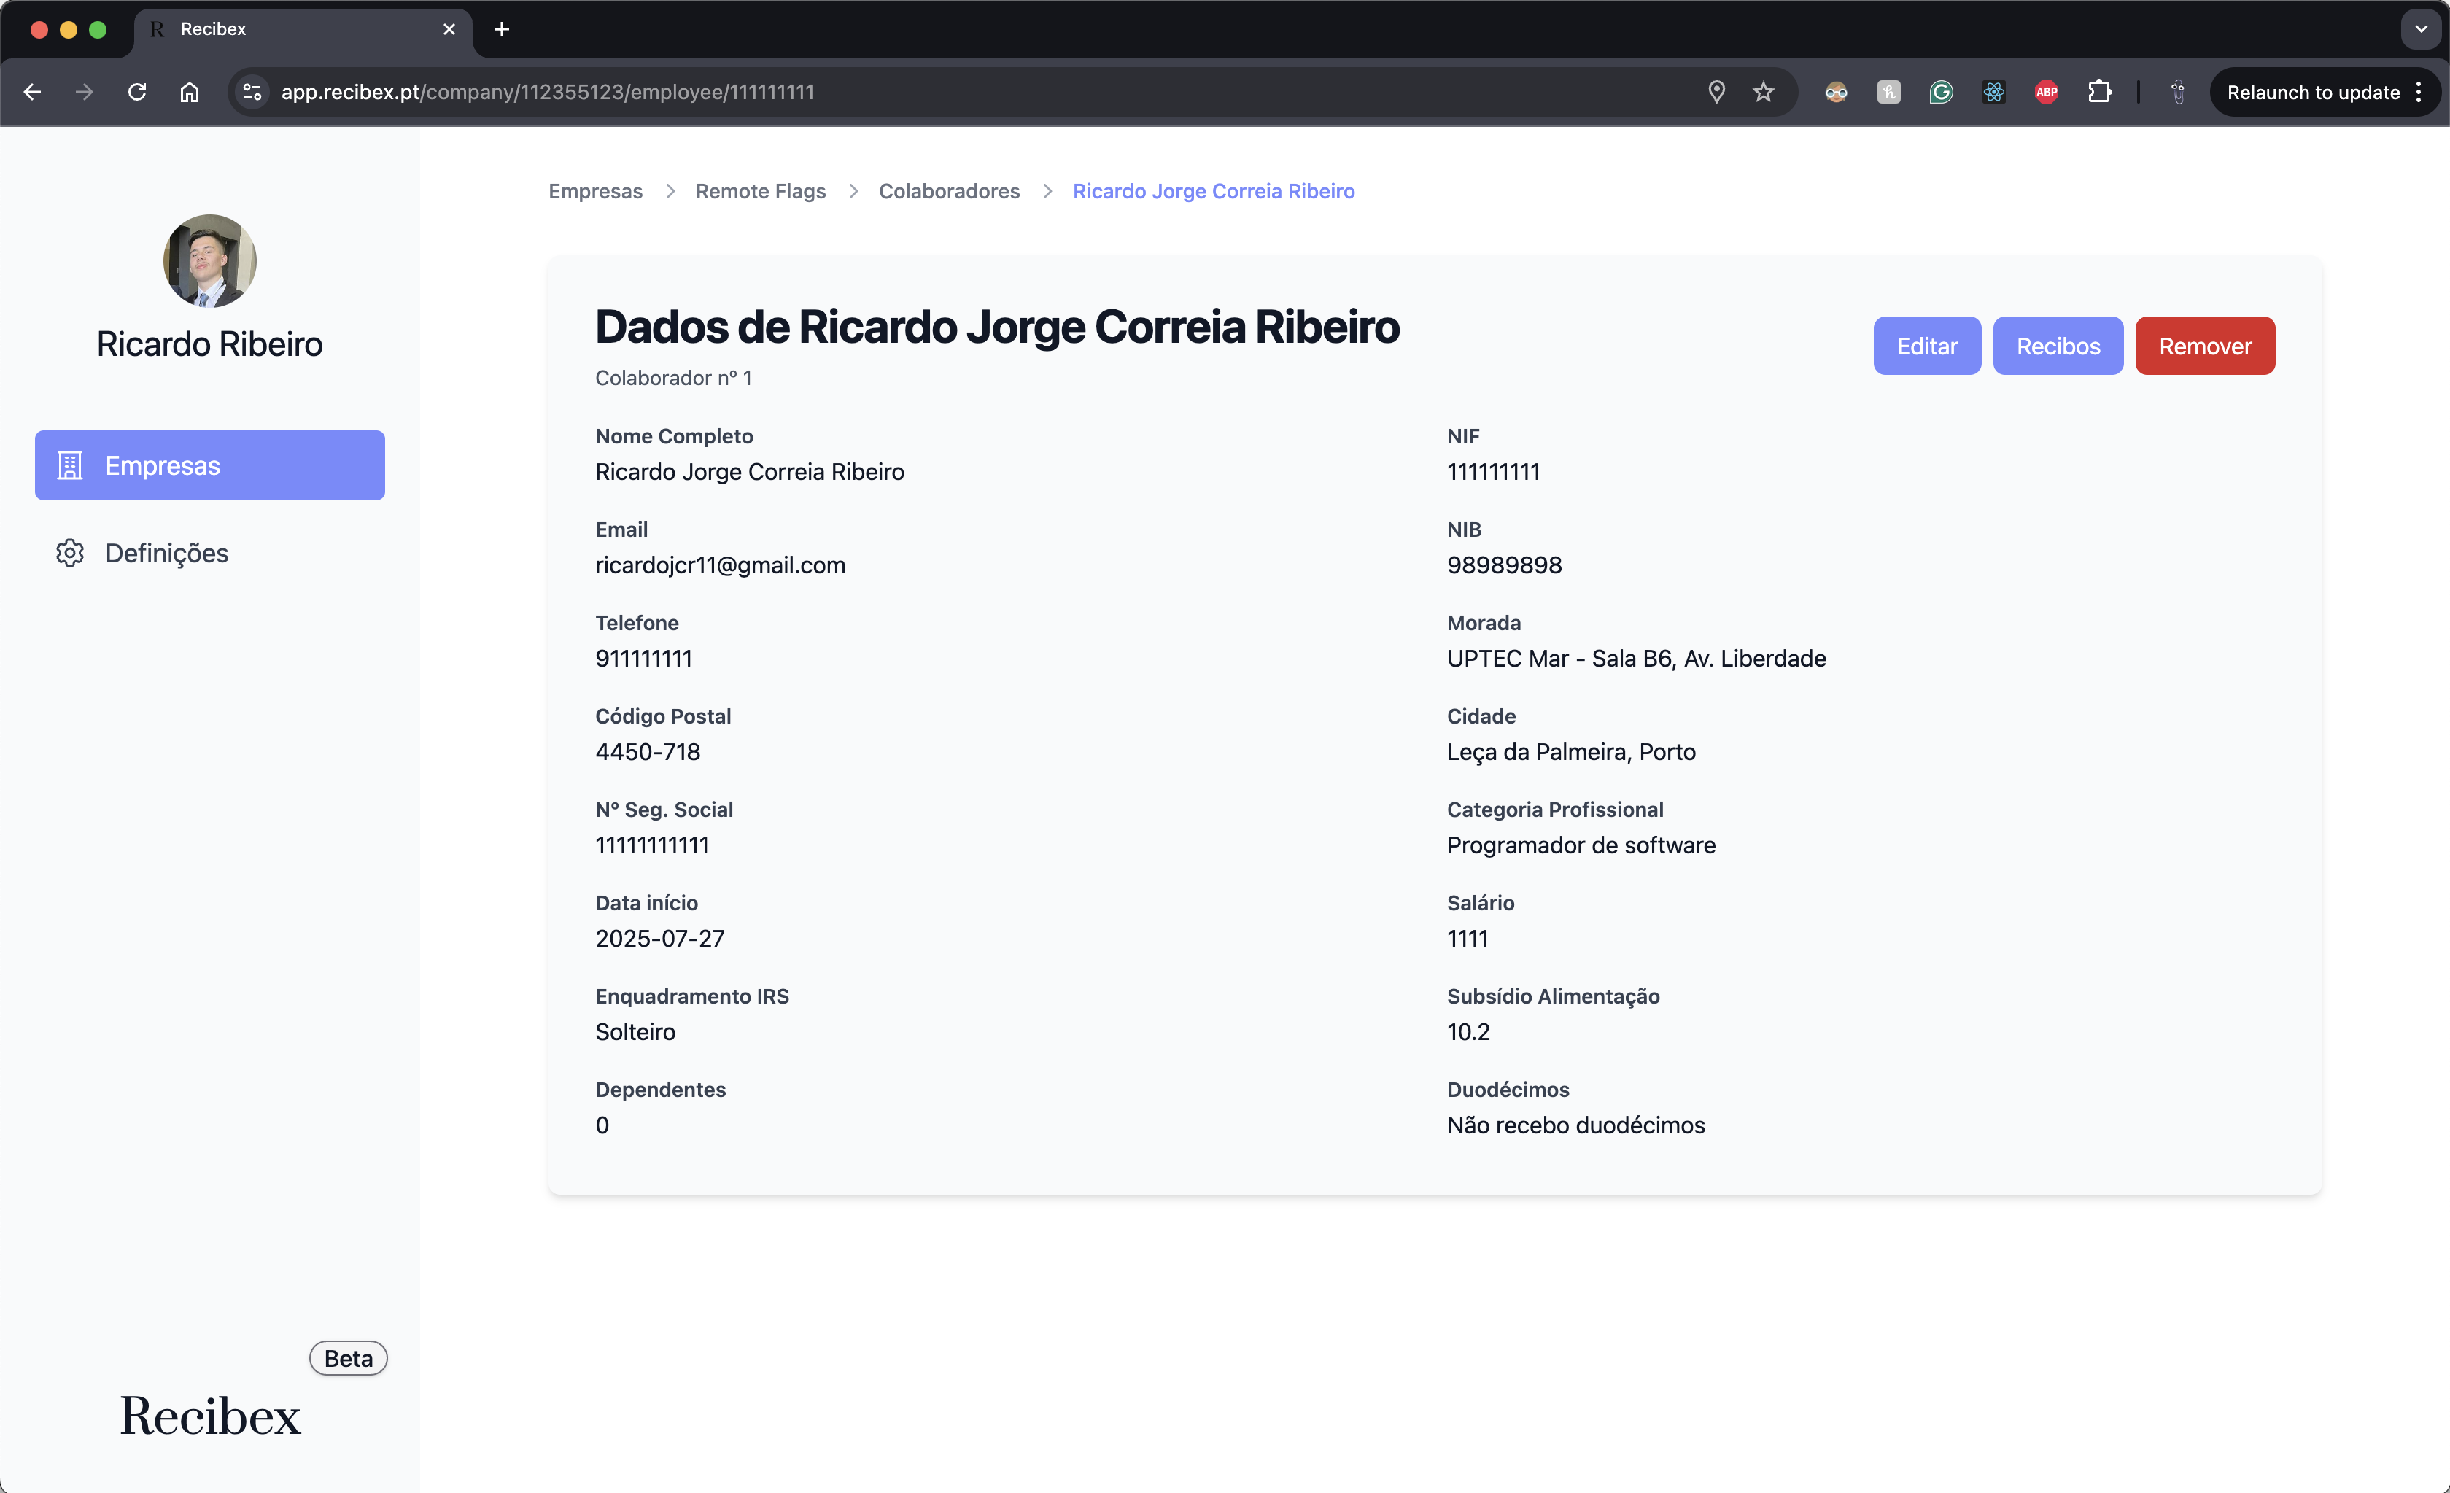2450x1493 pixels.
Task: Expand the tab search dropdown arrow
Action: pos(2421,29)
